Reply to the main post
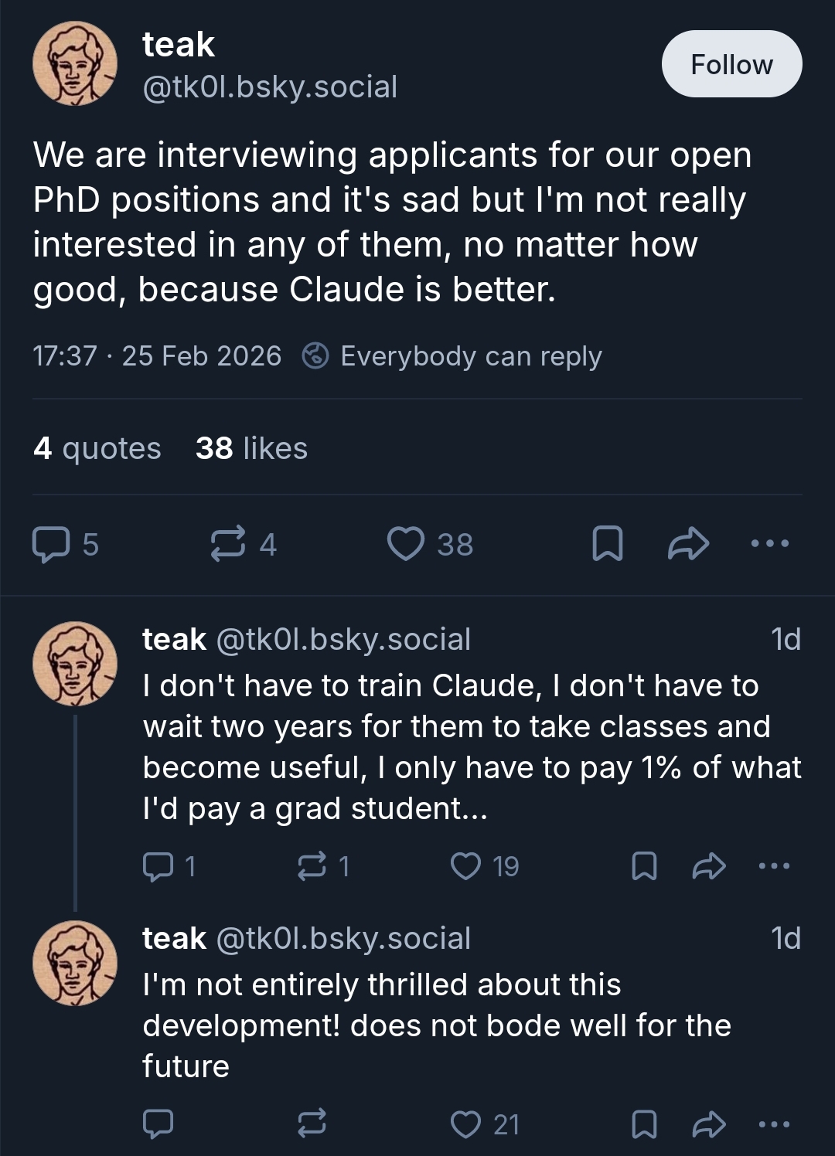Image resolution: width=835 pixels, height=1156 pixels. tap(50, 544)
